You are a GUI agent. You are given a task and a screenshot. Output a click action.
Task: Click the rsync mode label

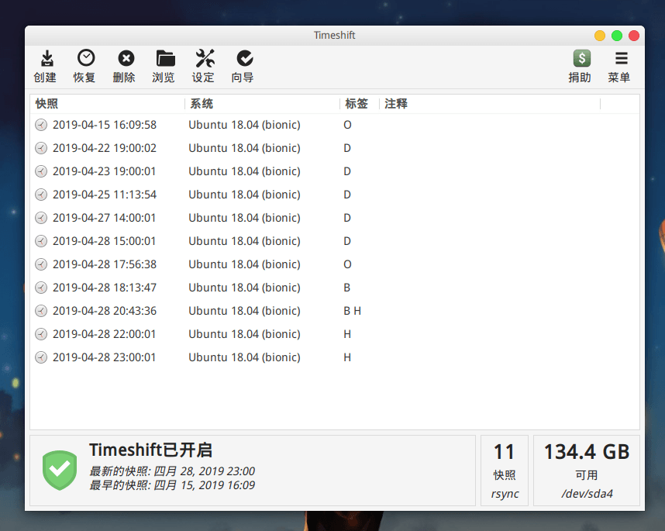[x=505, y=494]
